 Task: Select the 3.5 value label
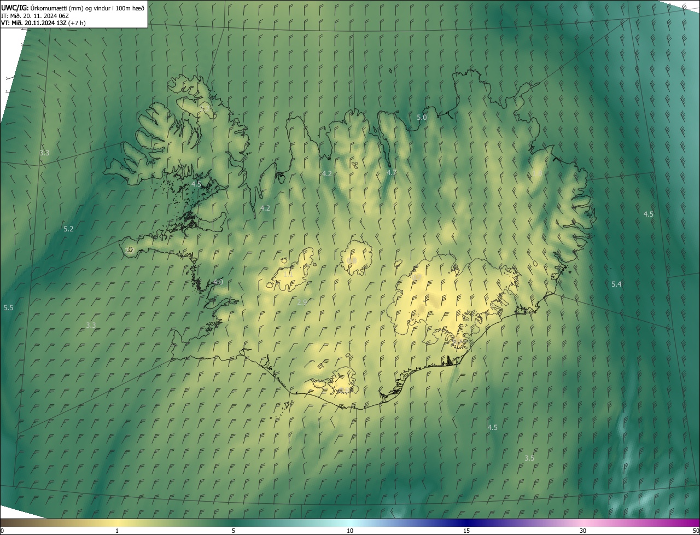[x=529, y=458]
